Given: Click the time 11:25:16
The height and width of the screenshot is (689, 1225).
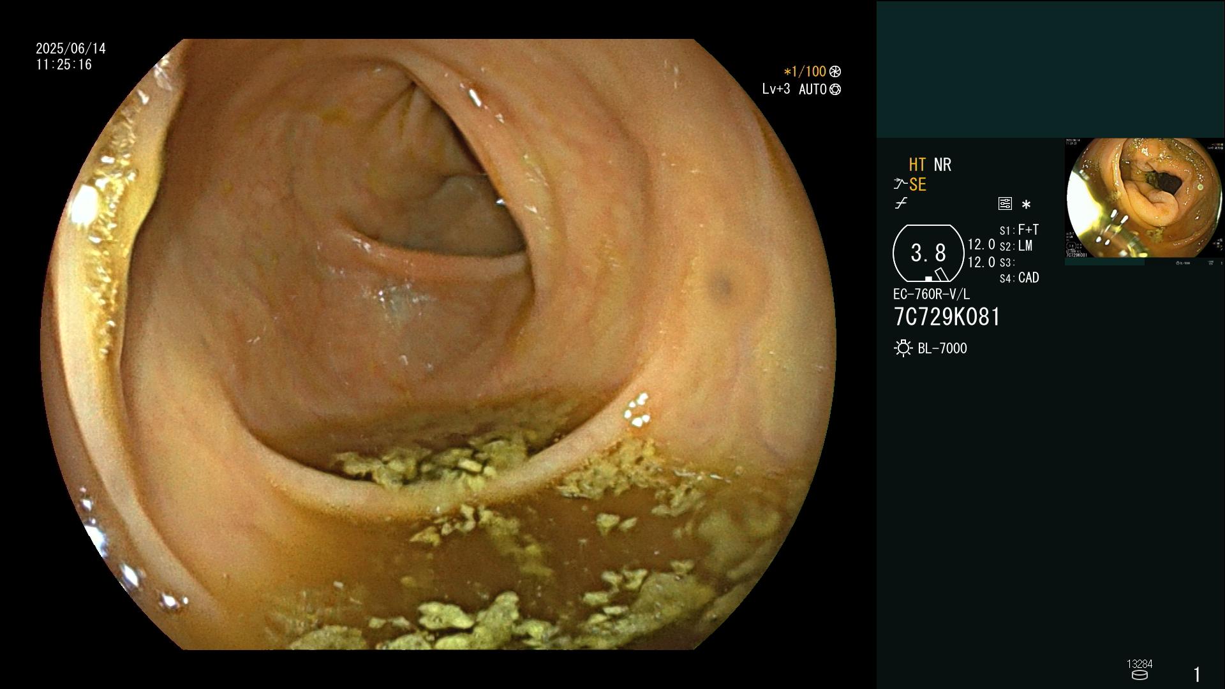Looking at the screenshot, I should pos(64,64).
